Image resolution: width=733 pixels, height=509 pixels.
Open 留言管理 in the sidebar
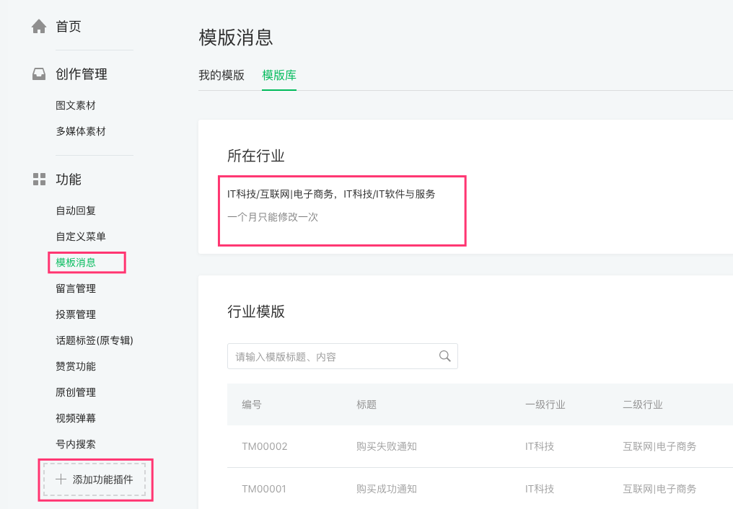76,288
